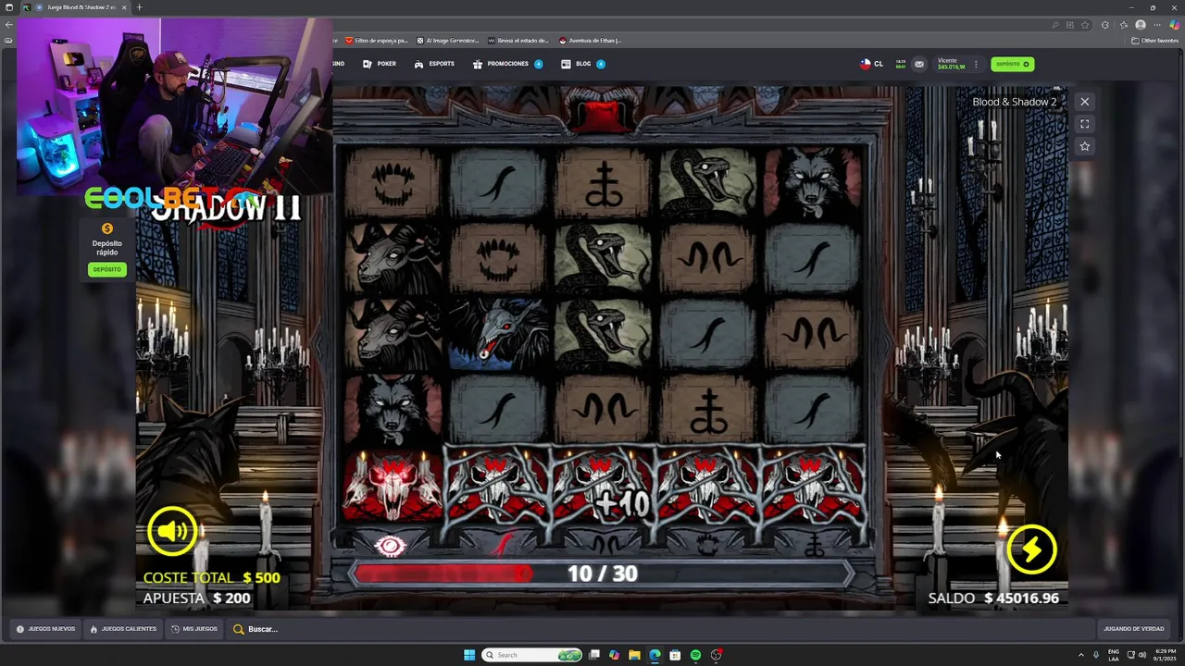Open Mis Juegos list
Screen dimensions: 1185x666
194,629
